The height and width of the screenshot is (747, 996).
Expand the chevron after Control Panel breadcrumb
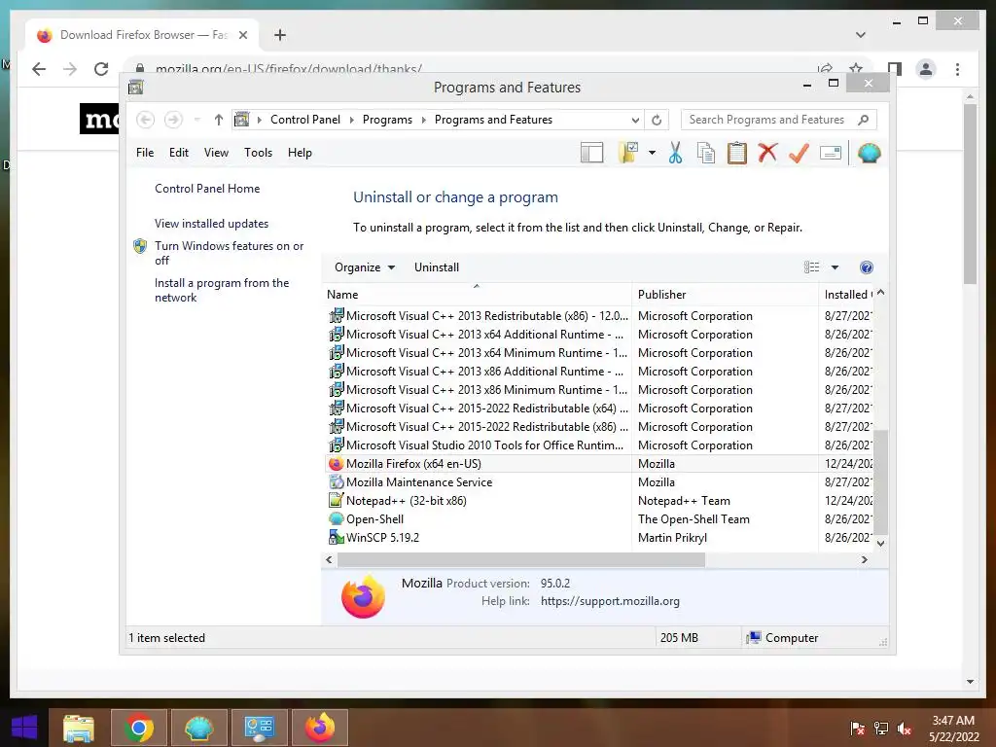(351, 120)
